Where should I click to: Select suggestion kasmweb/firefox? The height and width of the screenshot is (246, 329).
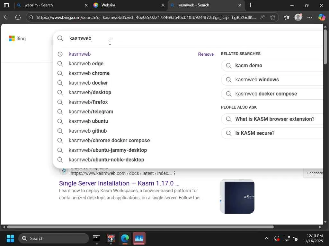(88, 102)
